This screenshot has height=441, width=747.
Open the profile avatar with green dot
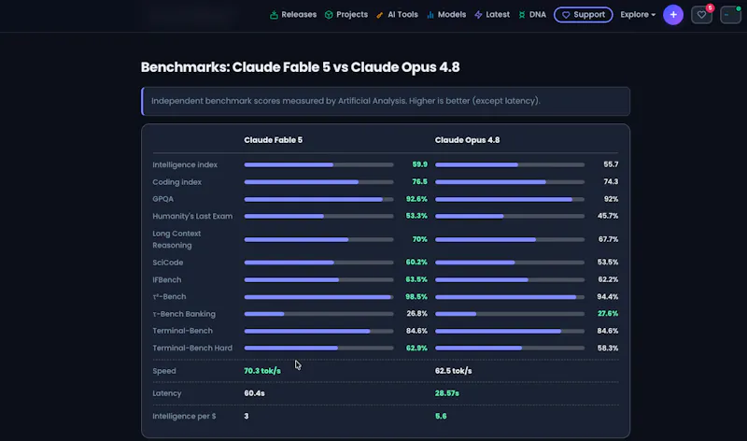[x=730, y=15]
